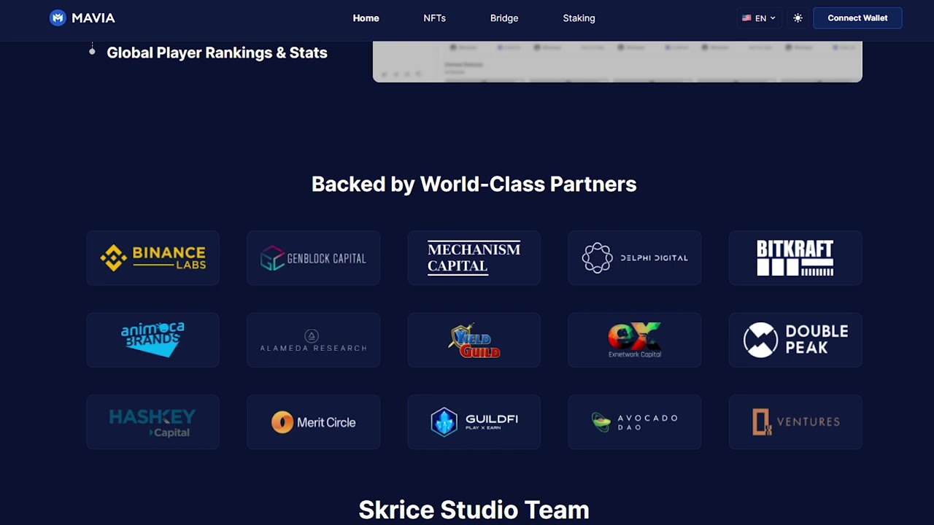This screenshot has height=525, width=934.
Task: Open the NFTs menu item
Action: pyautogui.click(x=434, y=18)
